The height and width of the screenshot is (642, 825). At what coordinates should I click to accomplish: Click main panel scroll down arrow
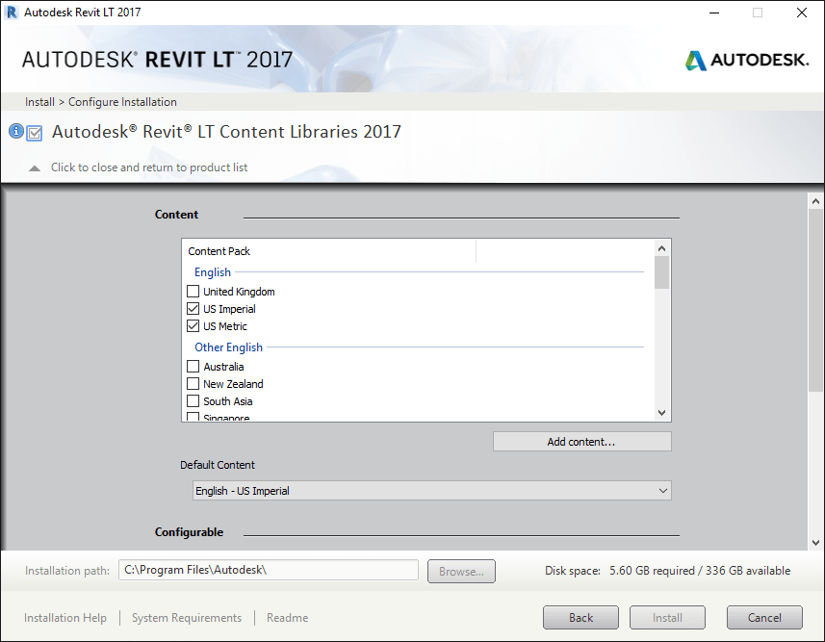coord(815,543)
